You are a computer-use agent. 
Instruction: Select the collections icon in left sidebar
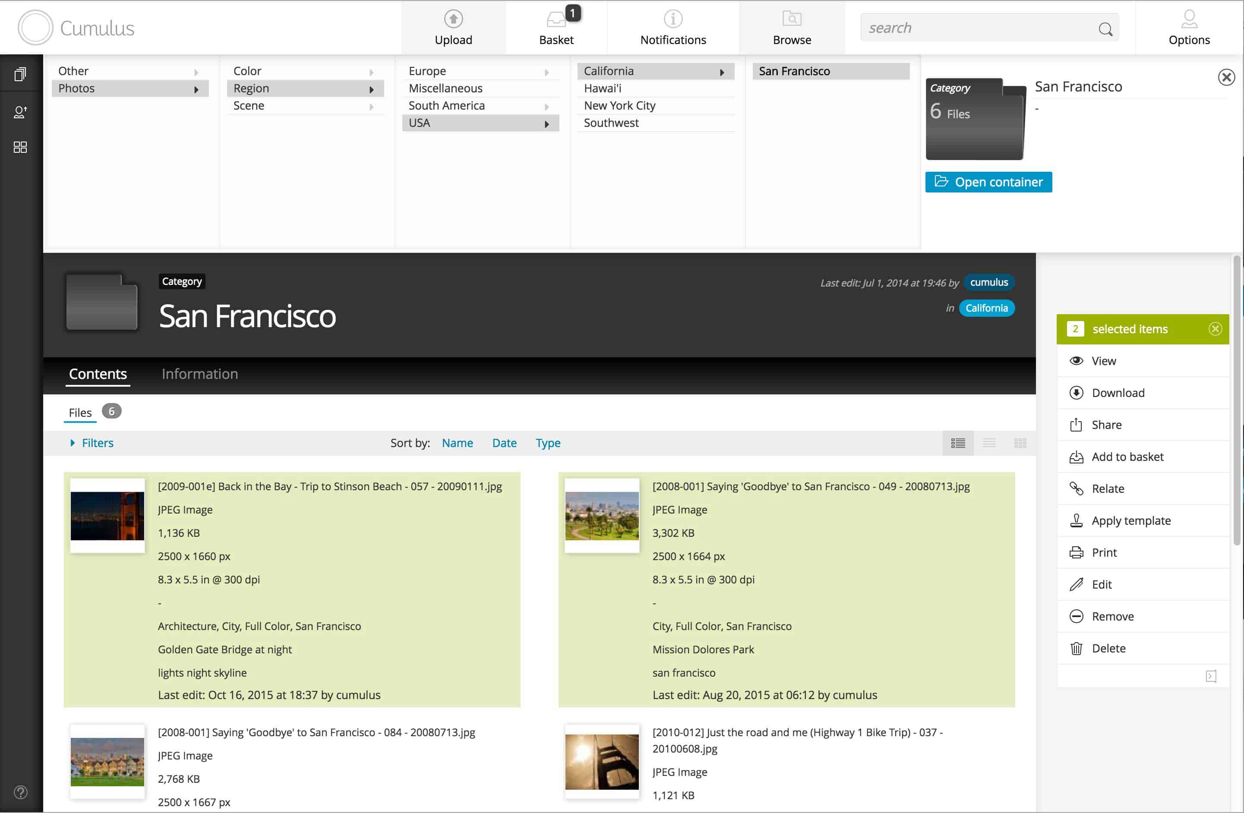click(x=21, y=73)
